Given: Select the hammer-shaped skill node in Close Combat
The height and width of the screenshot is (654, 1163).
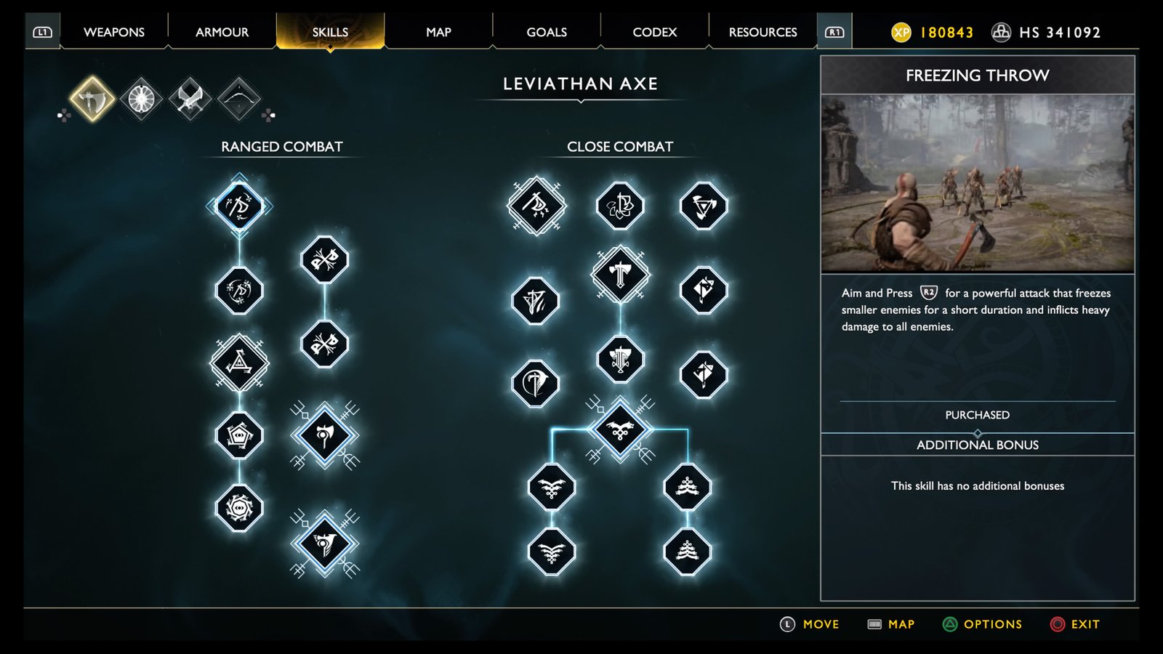Looking at the screenshot, I should 620,275.
